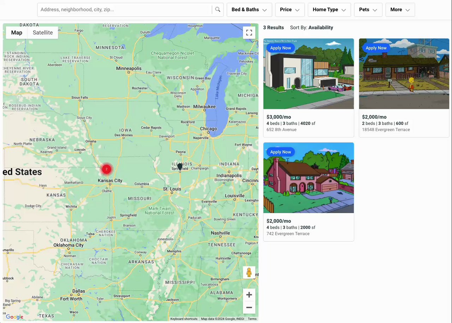Open the 18548 Evergreen Terrace house photo
452x323 pixels.
click(404, 74)
